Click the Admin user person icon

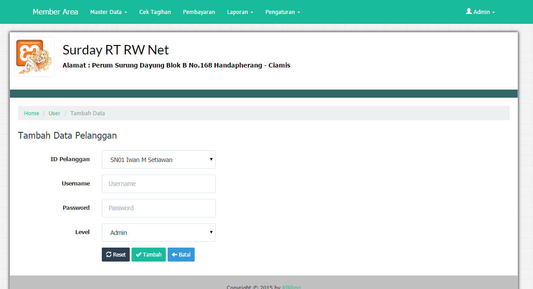pos(469,12)
